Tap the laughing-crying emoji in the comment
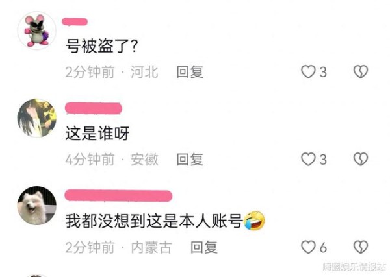The height and width of the screenshot is (277, 390). pos(254,221)
